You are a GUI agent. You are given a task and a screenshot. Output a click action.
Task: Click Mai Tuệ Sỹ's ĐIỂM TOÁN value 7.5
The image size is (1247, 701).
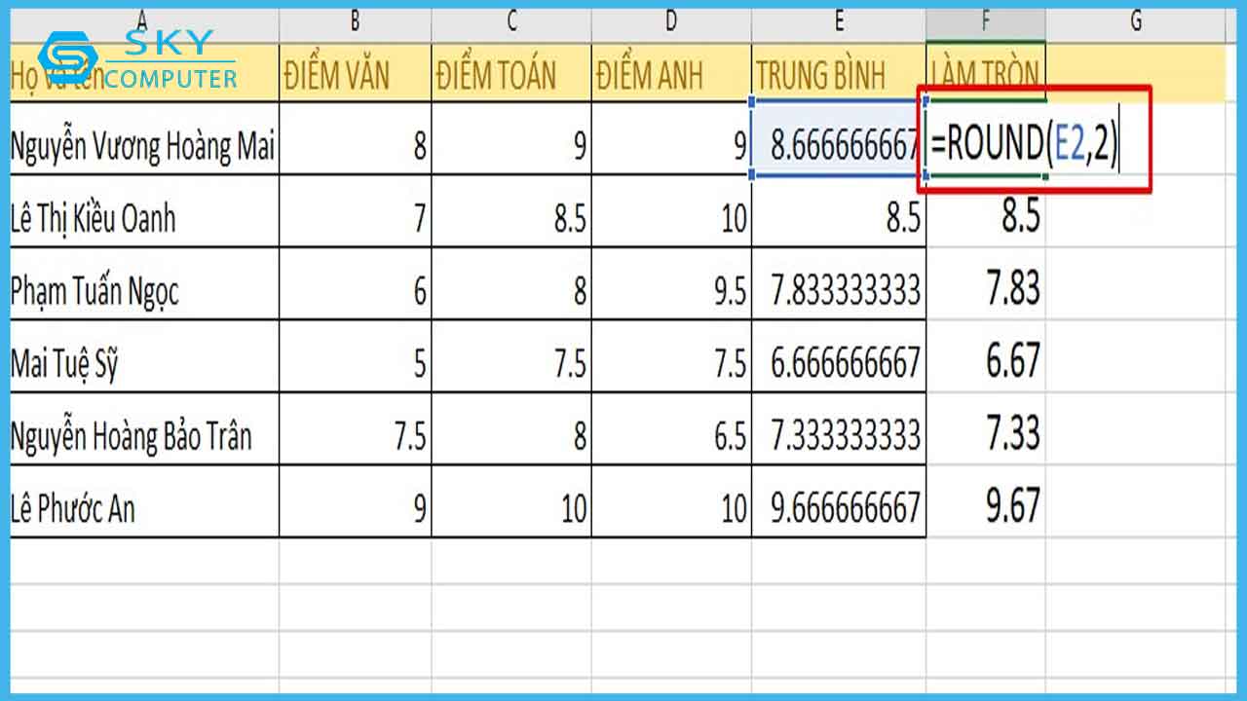click(511, 356)
